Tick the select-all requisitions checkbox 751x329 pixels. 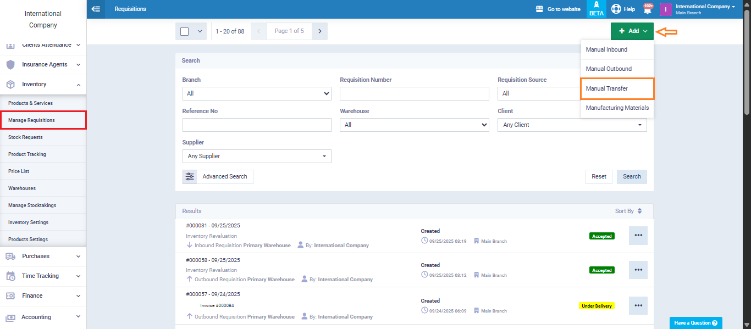(185, 31)
